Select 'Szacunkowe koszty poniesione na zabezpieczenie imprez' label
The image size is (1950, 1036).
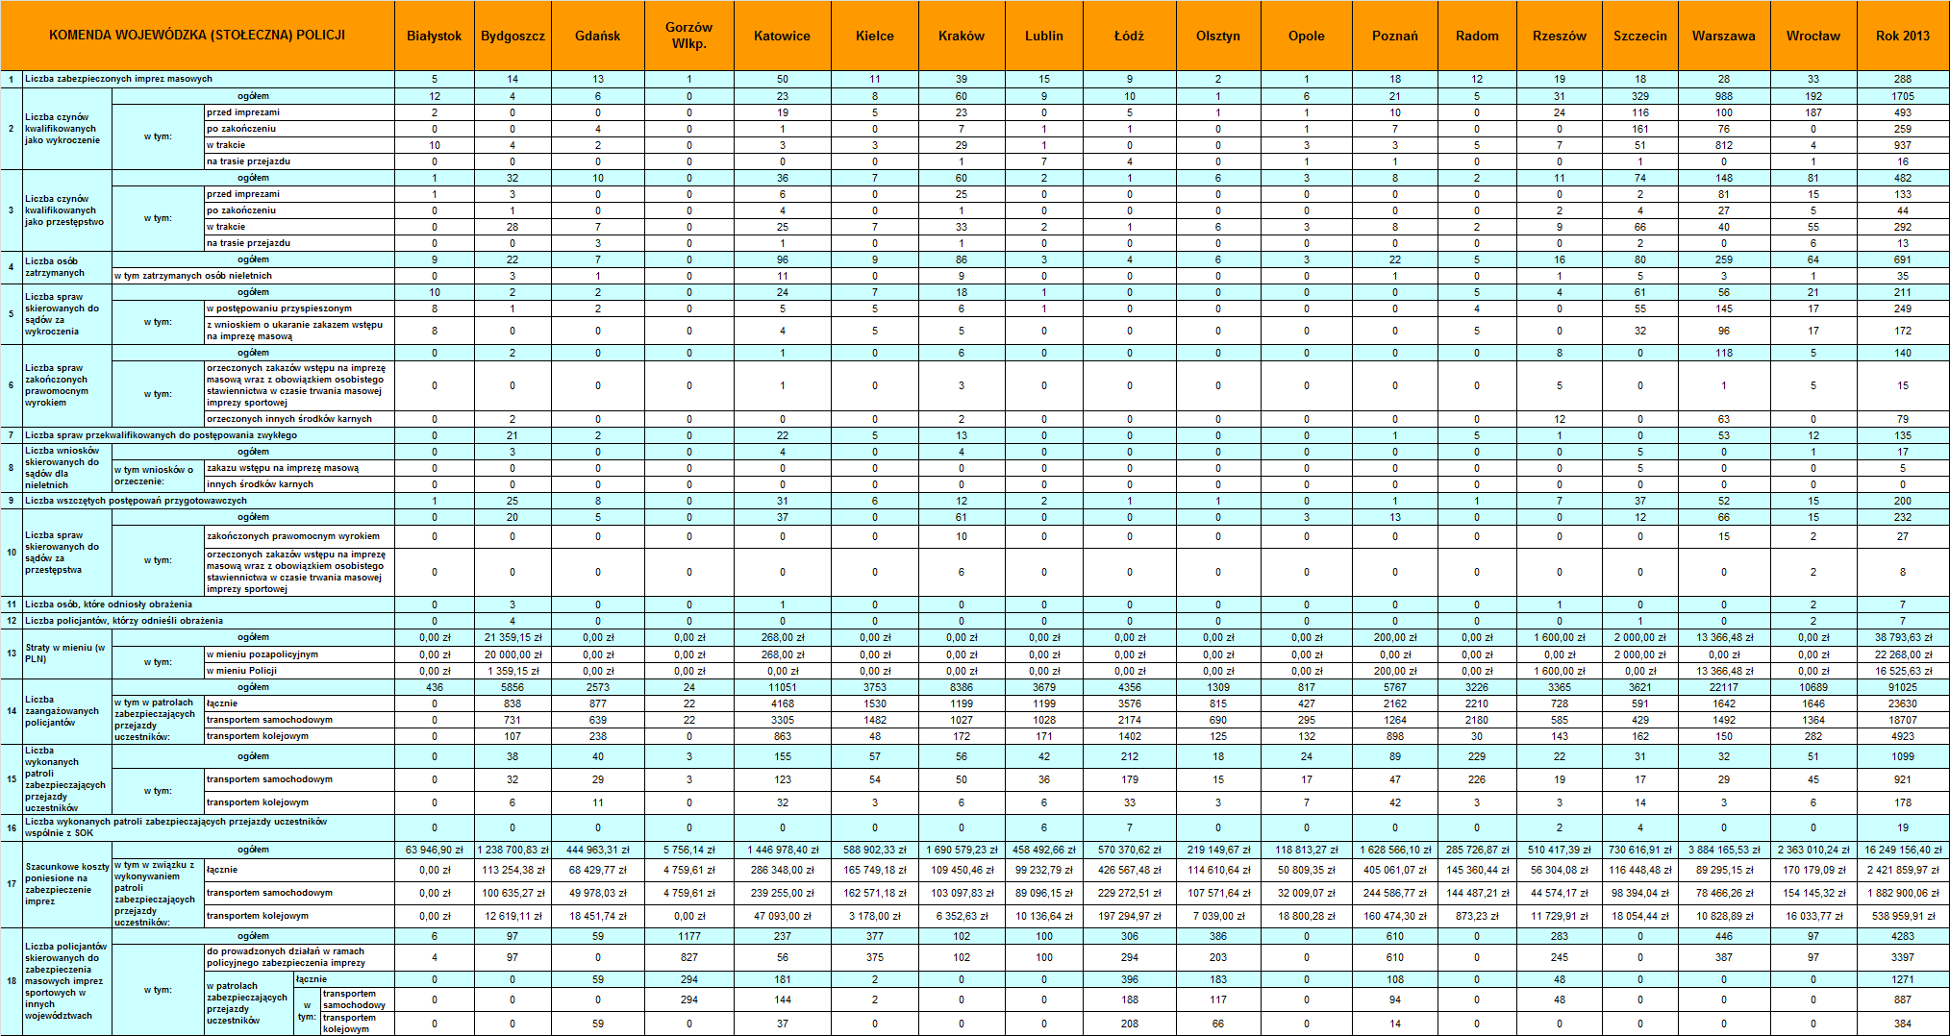pos(67,884)
